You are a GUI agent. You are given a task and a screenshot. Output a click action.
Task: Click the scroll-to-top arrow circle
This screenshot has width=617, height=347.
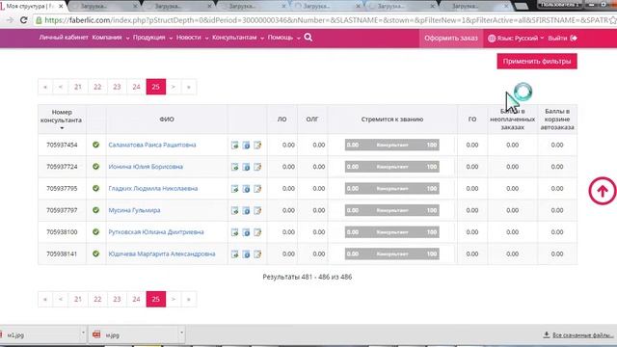602,191
